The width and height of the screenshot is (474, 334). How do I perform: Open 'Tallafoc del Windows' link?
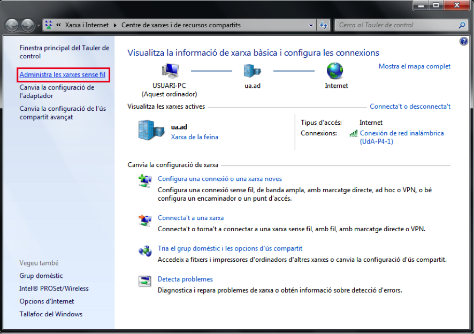click(51, 314)
